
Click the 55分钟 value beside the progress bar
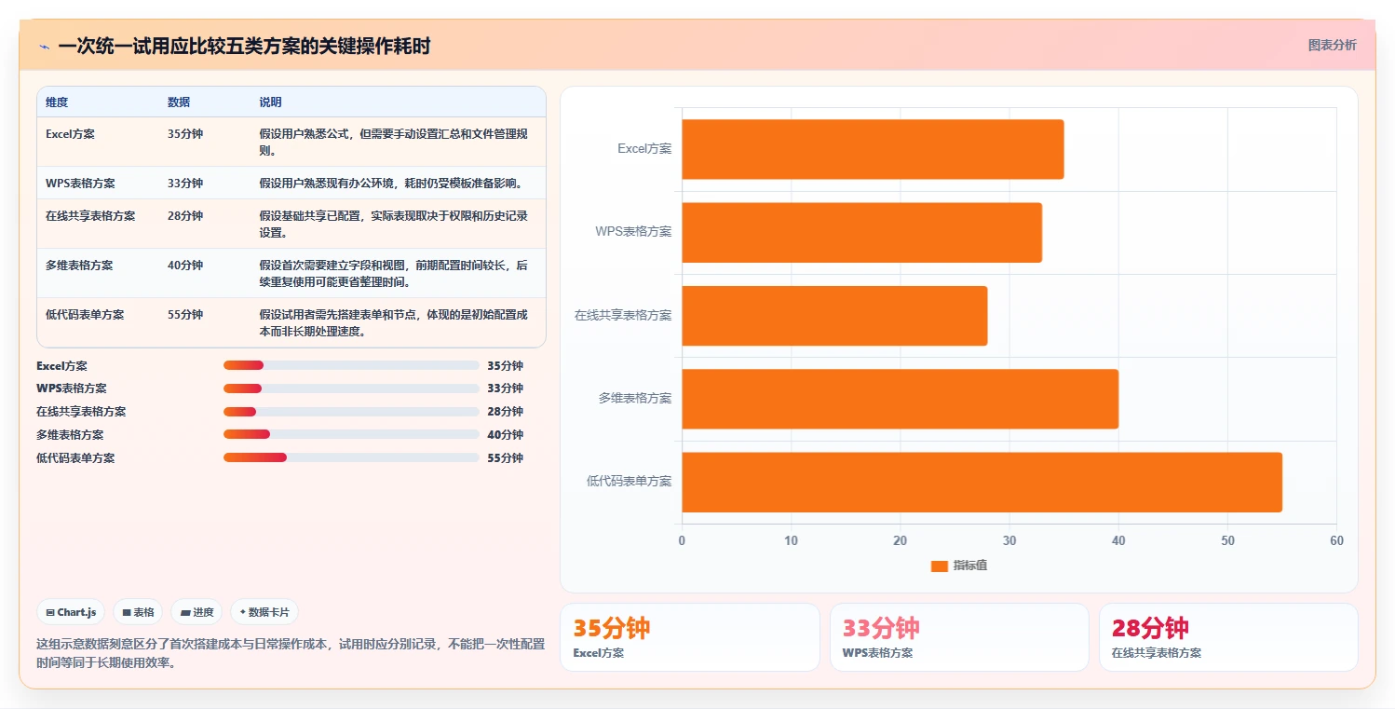click(x=506, y=458)
